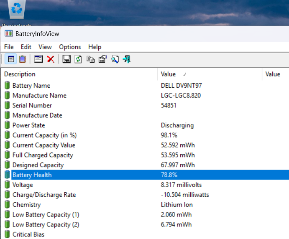Viewport: 289px width, 239px height.
Task: Click the battery icon of the Charge/Discharge Rate row
Action: (x=7, y=195)
